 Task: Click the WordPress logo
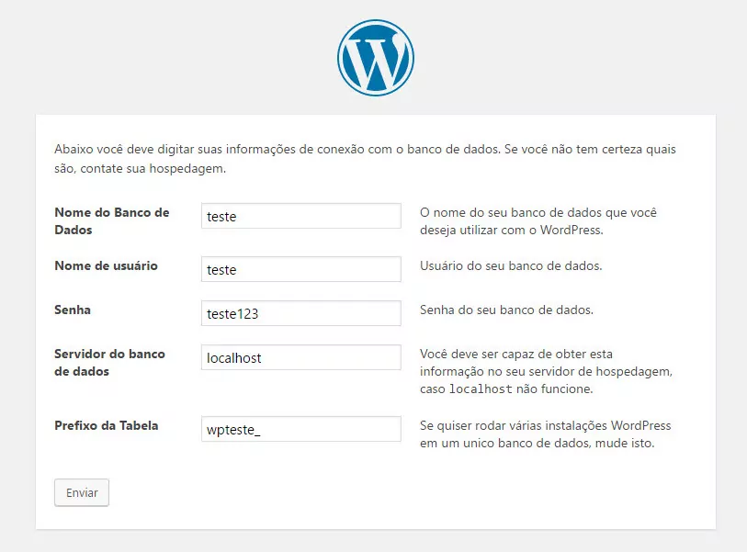(376, 58)
